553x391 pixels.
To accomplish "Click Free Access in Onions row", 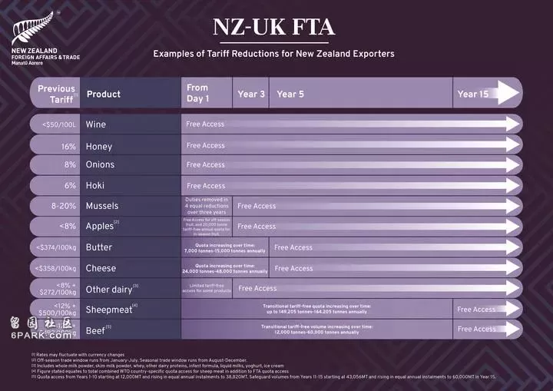I will 206,165.
